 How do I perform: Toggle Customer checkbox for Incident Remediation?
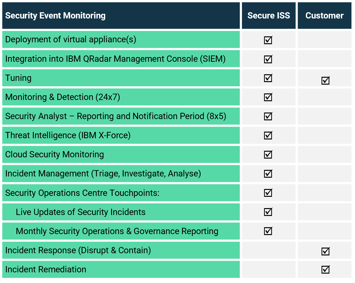pyautogui.click(x=325, y=270)
